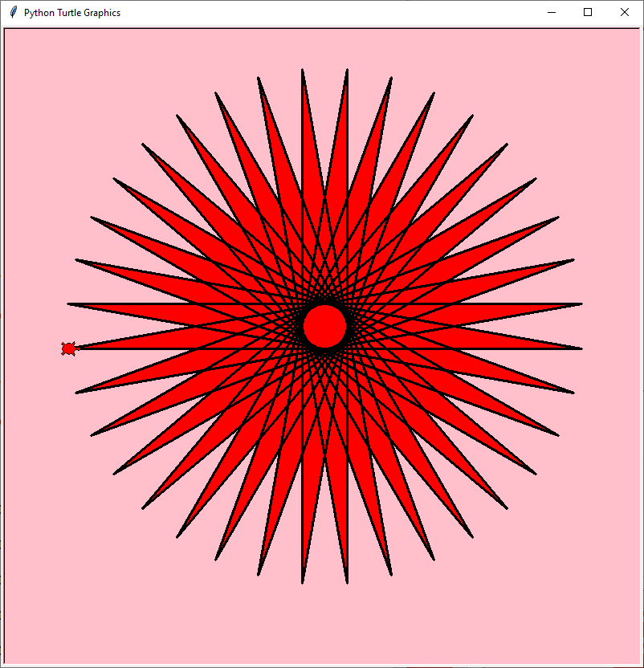Close the Python Turtle Graphics window
This screenshot has height=668, width=644.
coord(625,12)
